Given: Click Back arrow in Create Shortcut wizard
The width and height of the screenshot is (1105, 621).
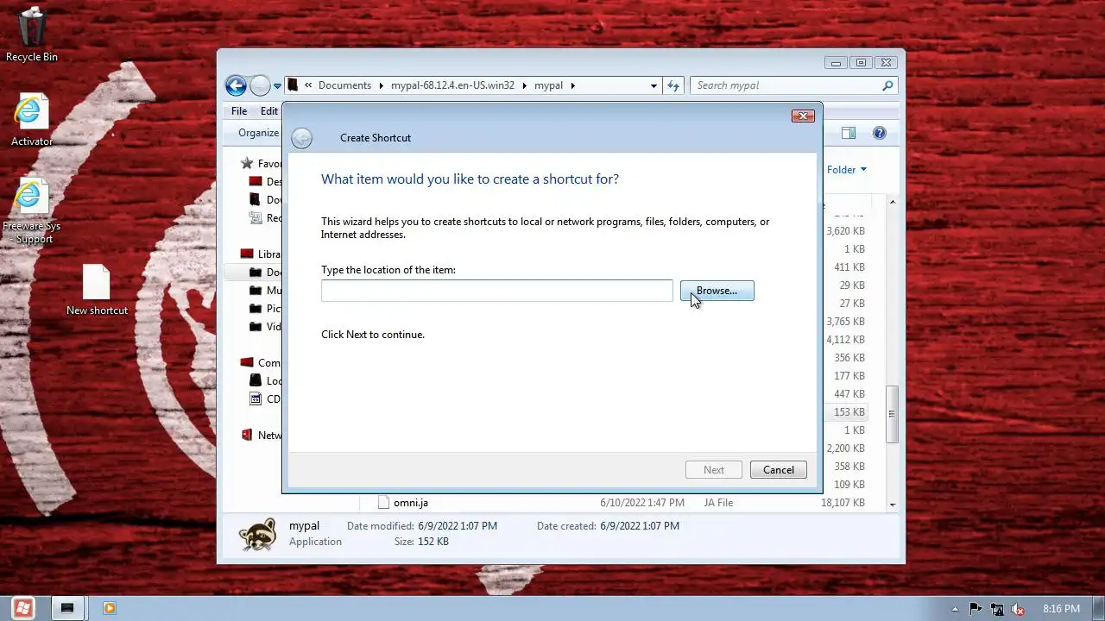Looking at the screenshot, I should (x=301, y=138).
